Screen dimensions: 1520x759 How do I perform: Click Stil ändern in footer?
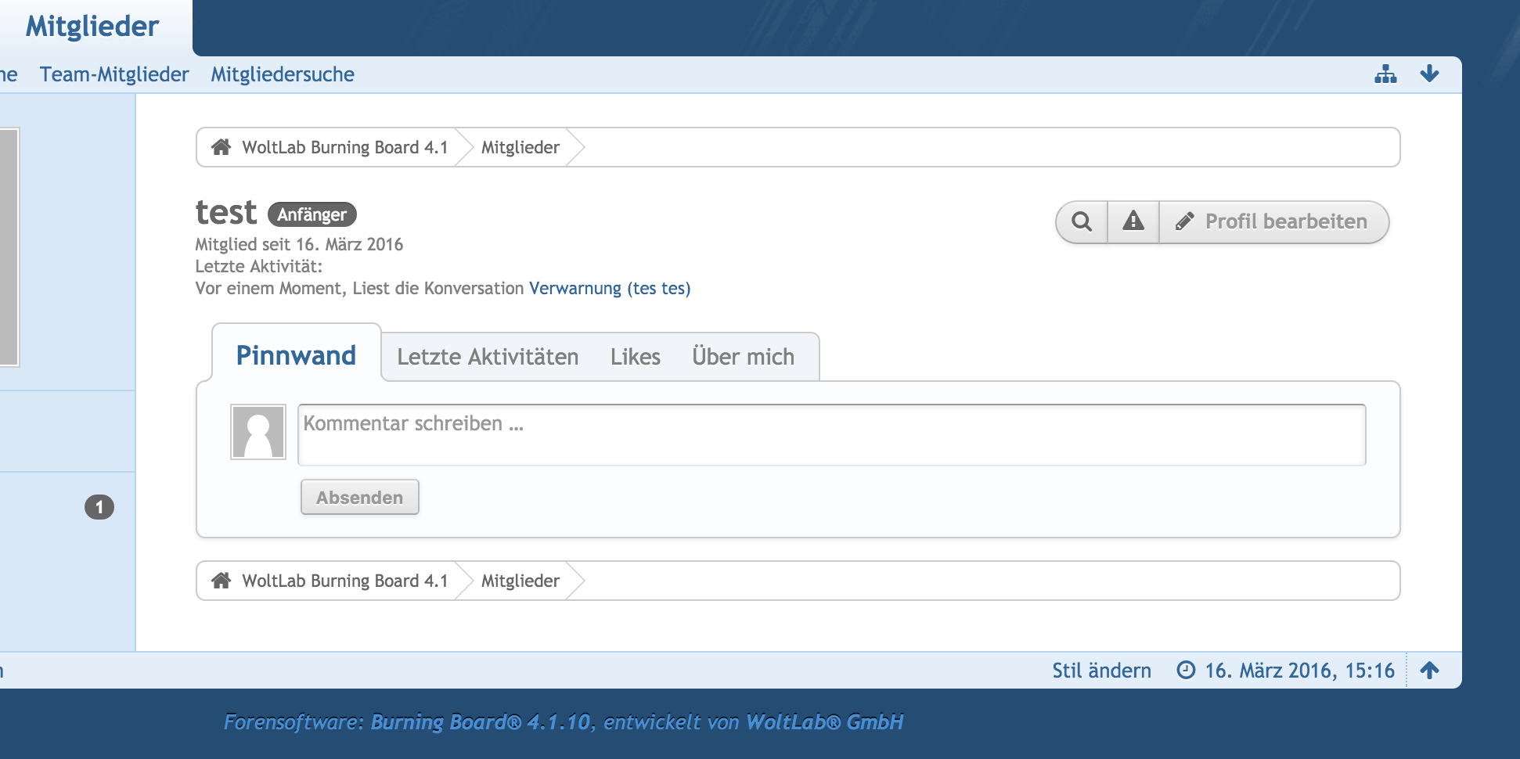[x=1101, y=671]
